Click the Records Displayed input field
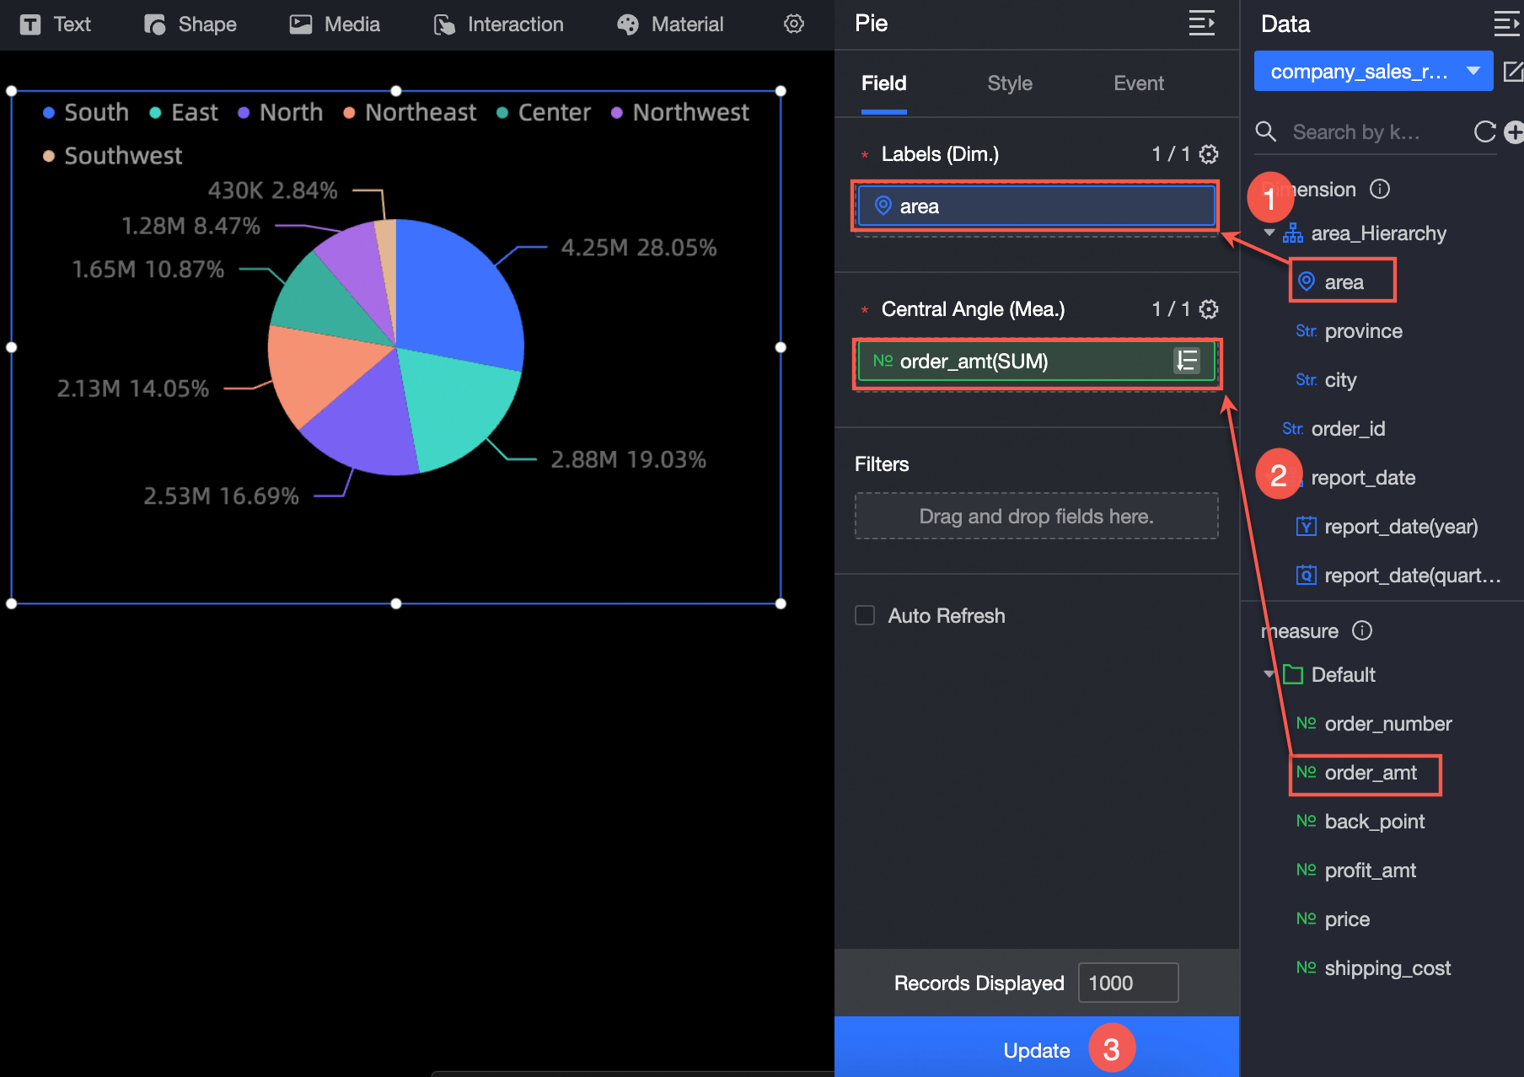1524x1077 pixels. 1128,983
